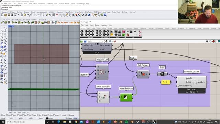Click the Print icon in Rhino toolbar
220x124 pixels.
[12, 15]
